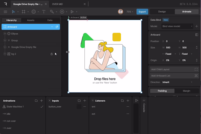Click the user avatar picture
This screenshot has height=134, width=201.
click(120, 11)
